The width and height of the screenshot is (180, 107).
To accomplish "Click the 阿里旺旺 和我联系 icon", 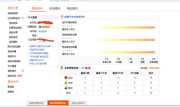I will 45,27.
